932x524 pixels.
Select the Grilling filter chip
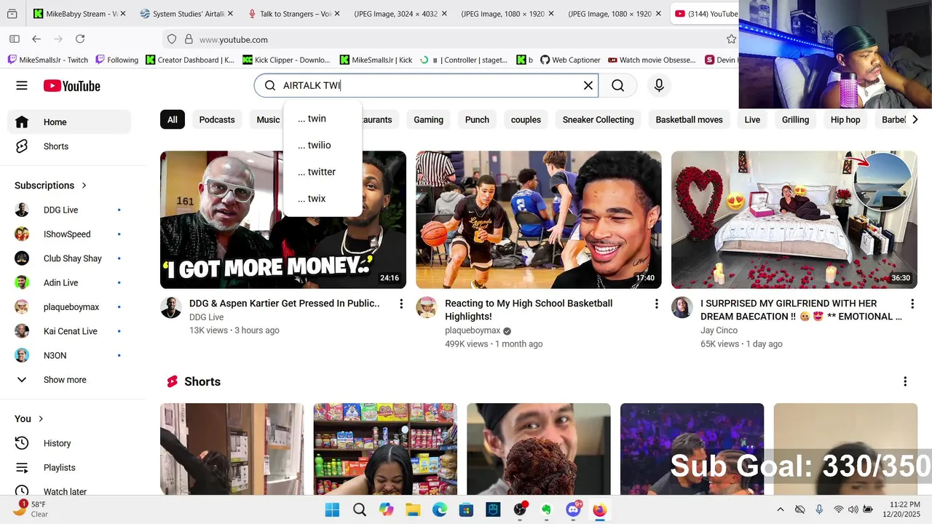[x=795, y=119]
